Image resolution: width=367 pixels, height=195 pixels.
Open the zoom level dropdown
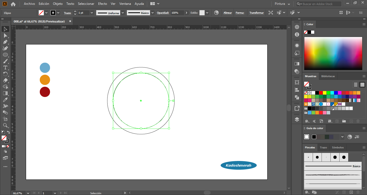(28, 193)
